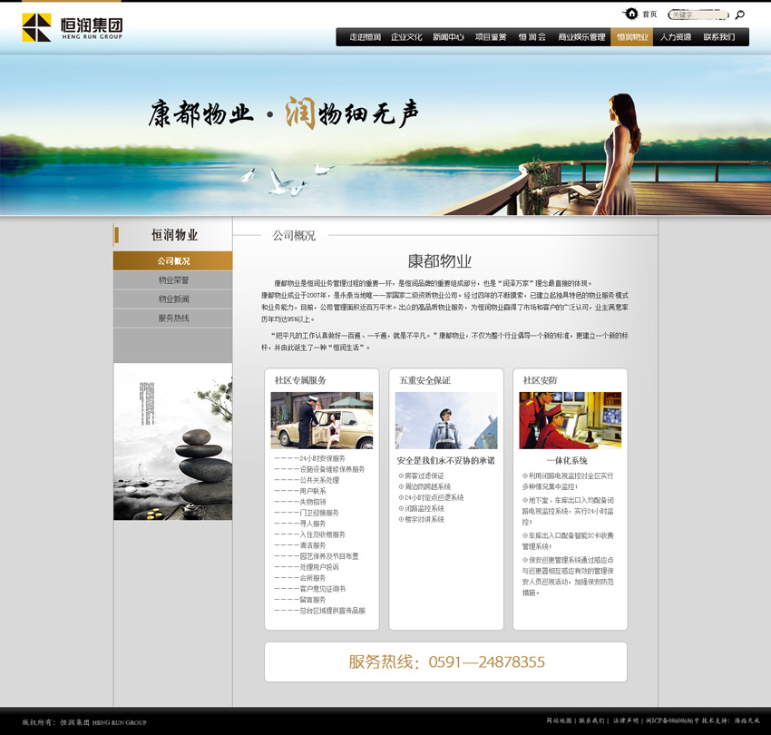
Task: Open 物业新闻 in the sidebar
Action: [x=173, y=299]
